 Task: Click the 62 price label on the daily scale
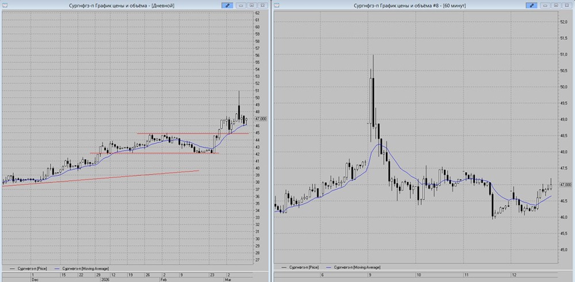pyautogui.click(x=258, y=13)
